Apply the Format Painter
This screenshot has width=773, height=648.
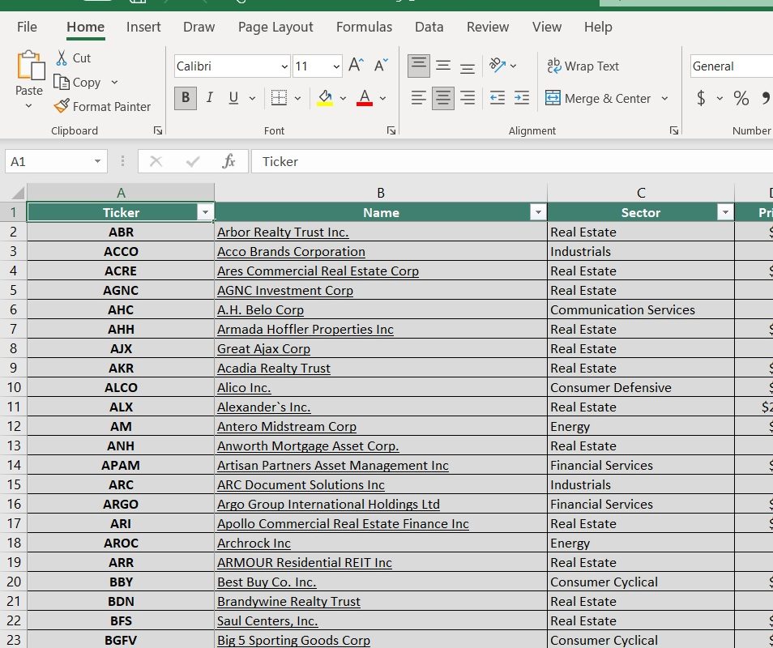point(103,106)
